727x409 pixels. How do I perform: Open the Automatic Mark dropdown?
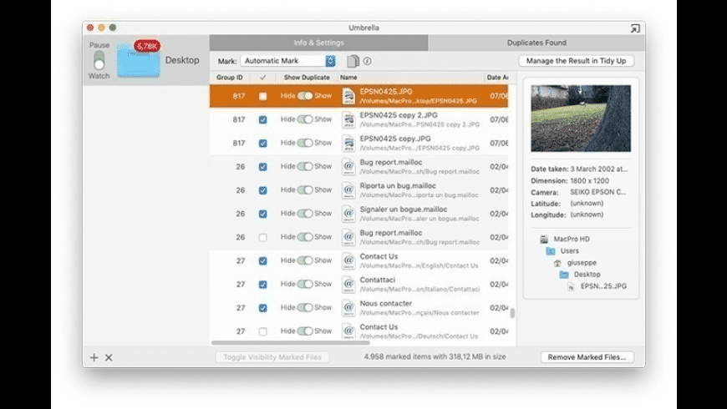point(287,61)
